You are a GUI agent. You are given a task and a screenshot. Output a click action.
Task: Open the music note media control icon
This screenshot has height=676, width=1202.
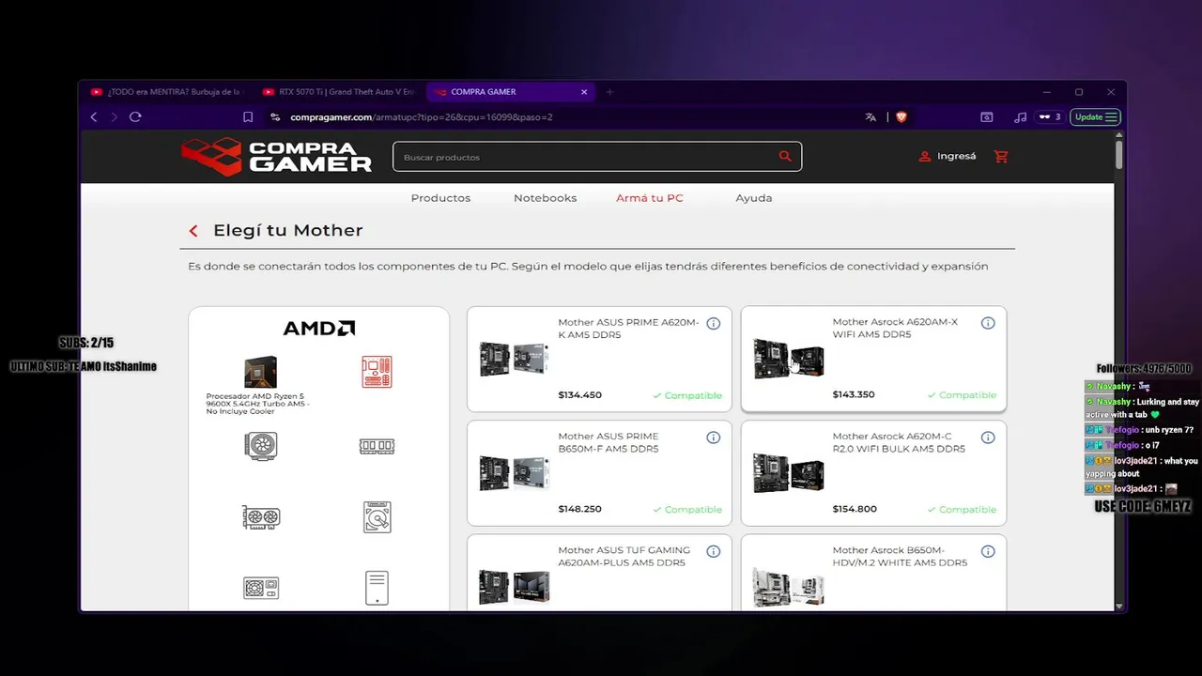(1020, 117)
